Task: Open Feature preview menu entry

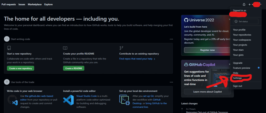Action: [x=242, y=68]
